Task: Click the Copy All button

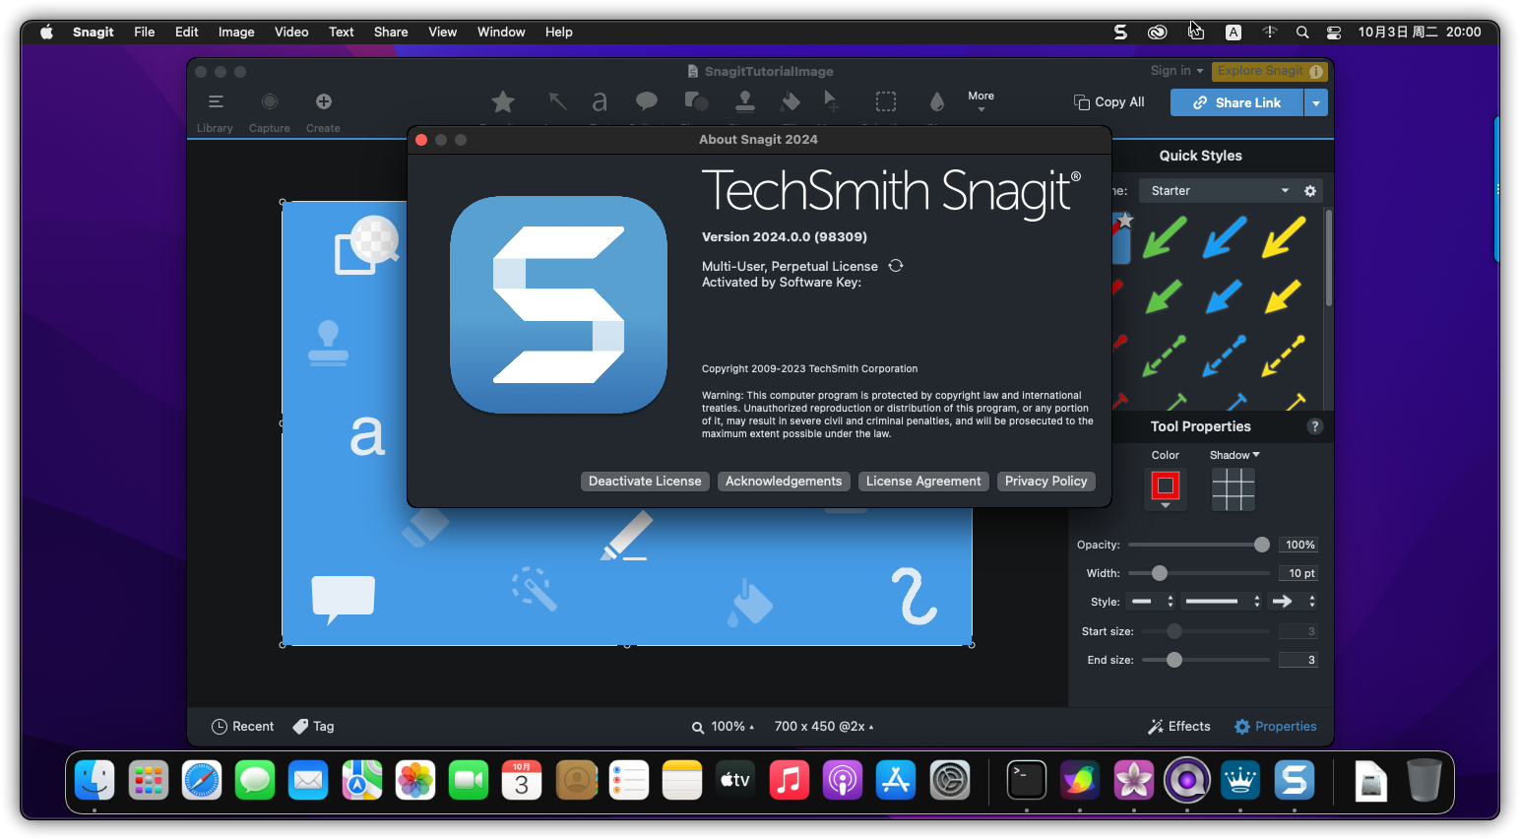Action: (x=1109, y=102)
